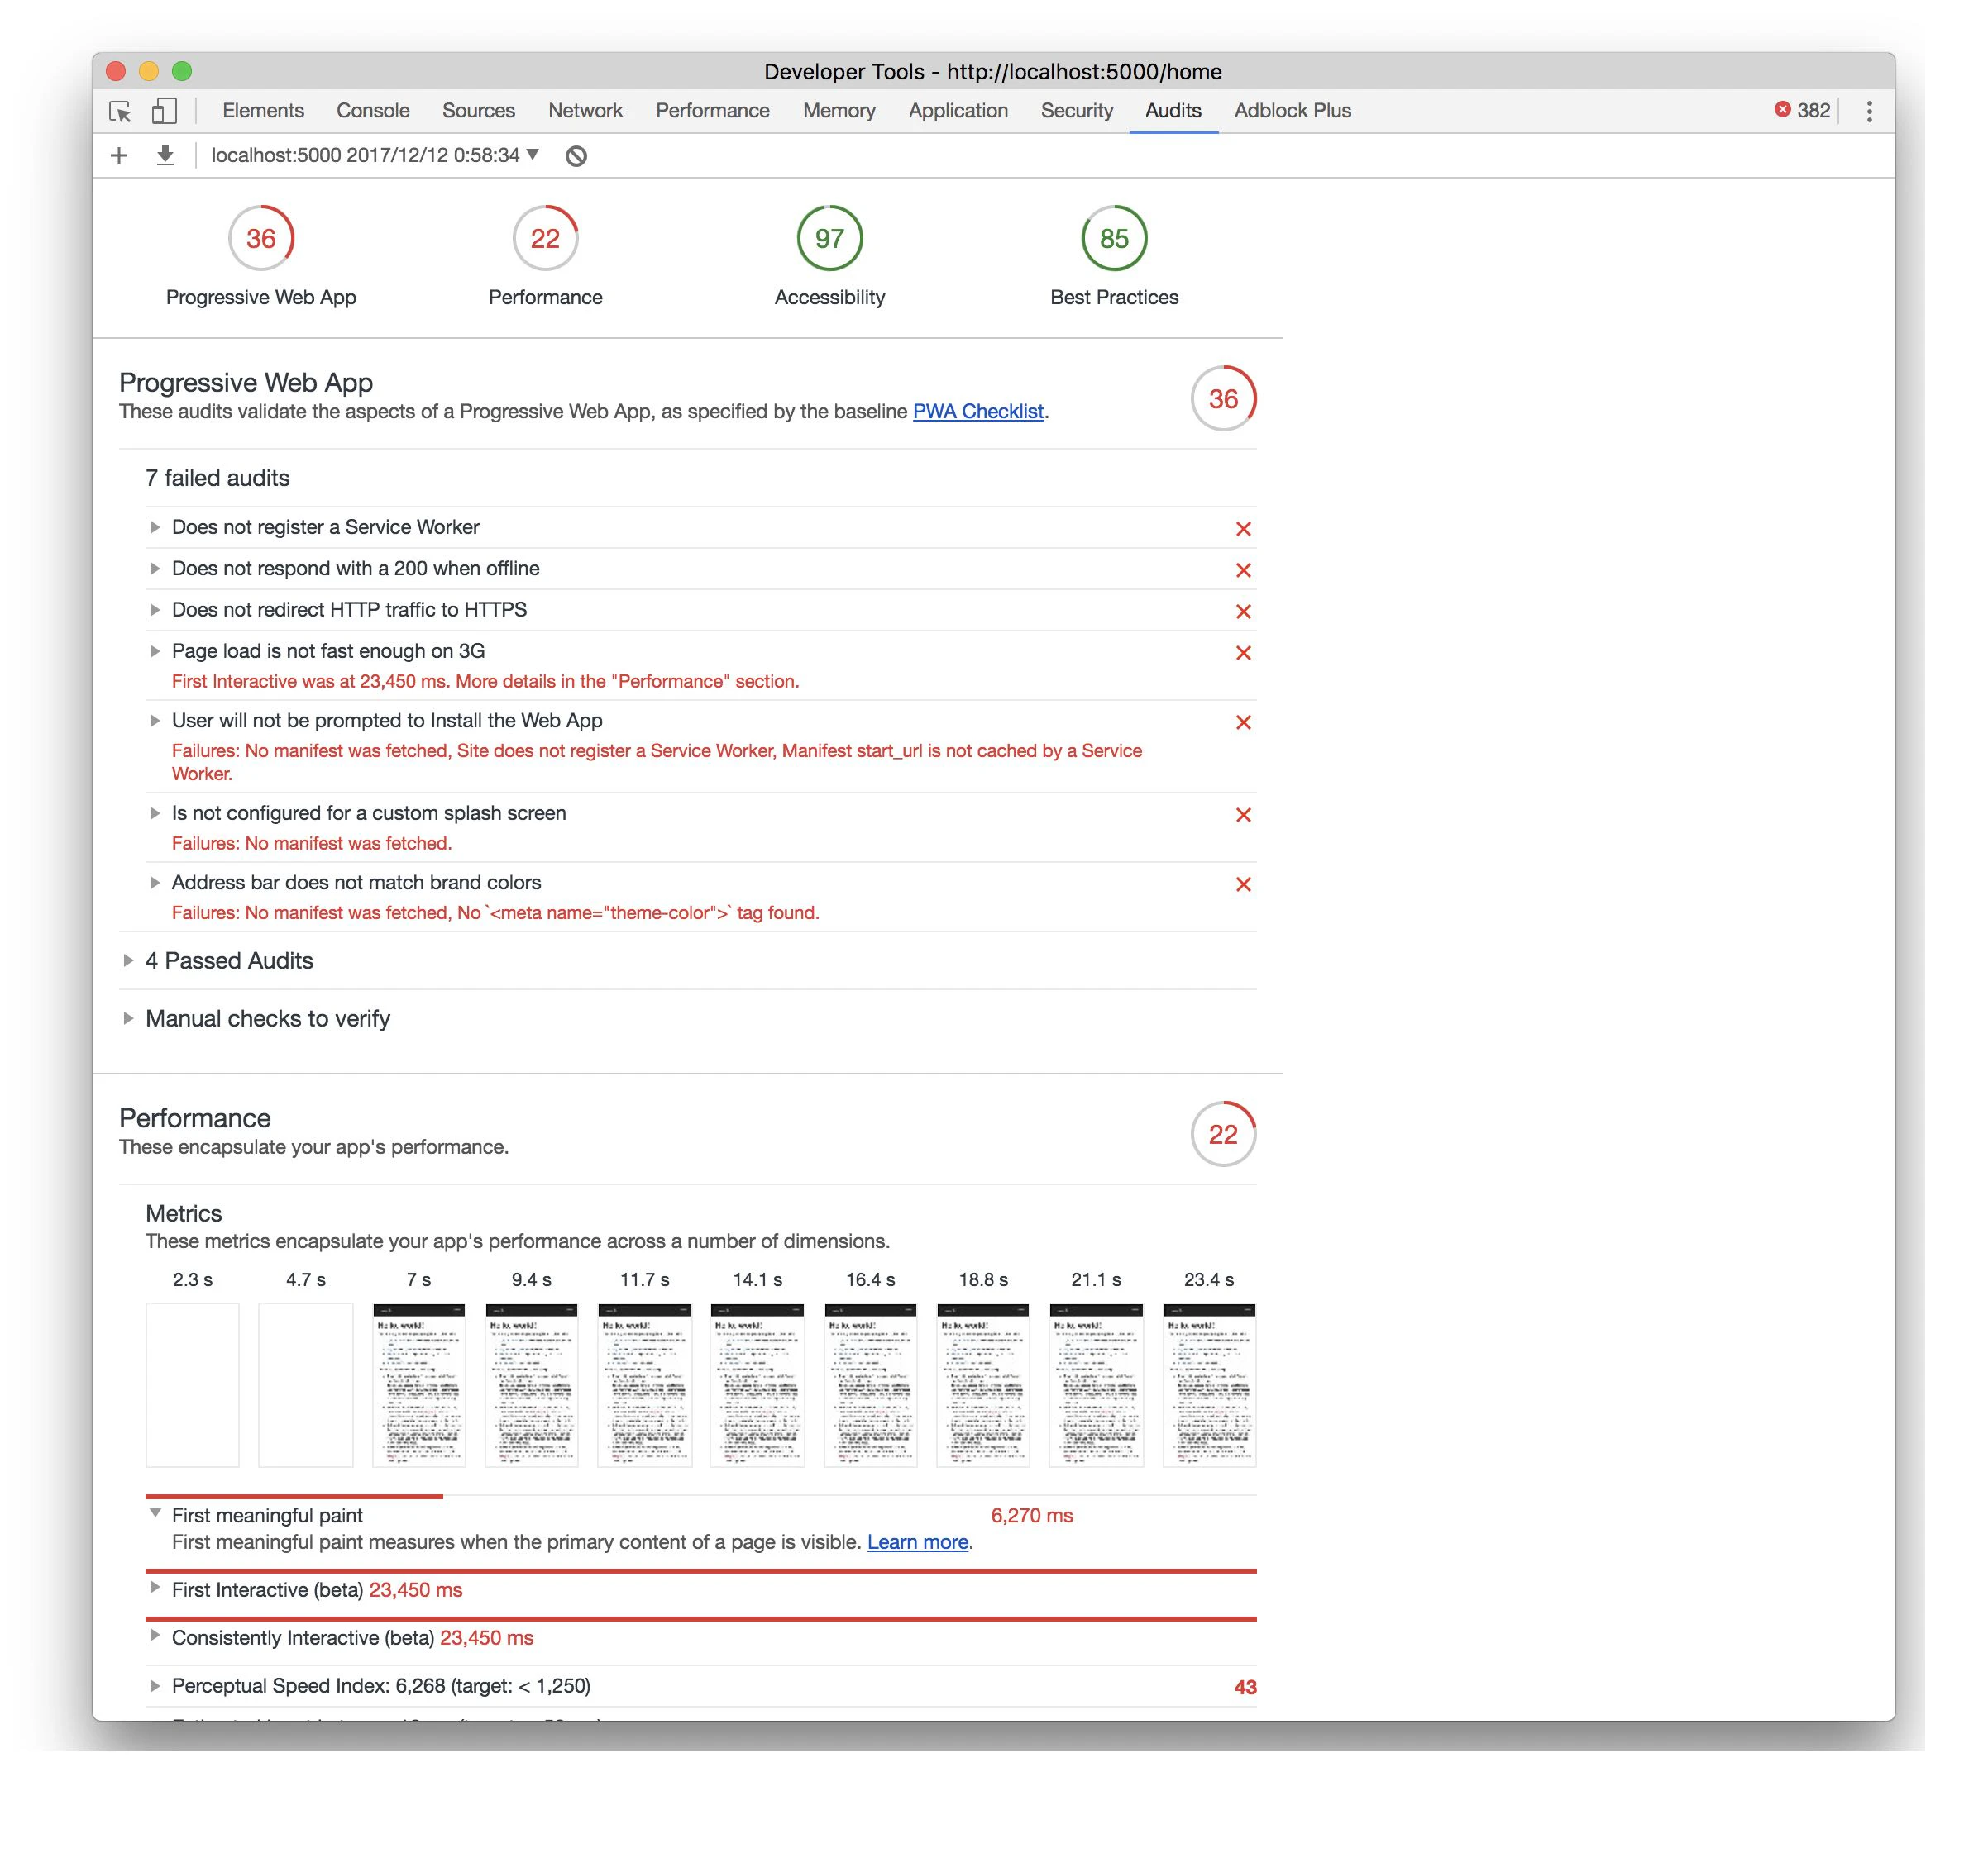Viewport: 1988px width, 1853px height.
Task: Collapse the First meaningful paint metric
Action: (x=155, y=1513)
